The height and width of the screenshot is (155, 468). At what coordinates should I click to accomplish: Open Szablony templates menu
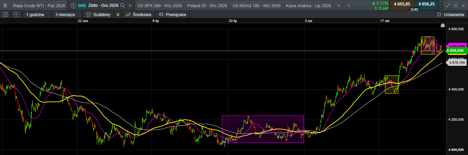tap(98, 14)
